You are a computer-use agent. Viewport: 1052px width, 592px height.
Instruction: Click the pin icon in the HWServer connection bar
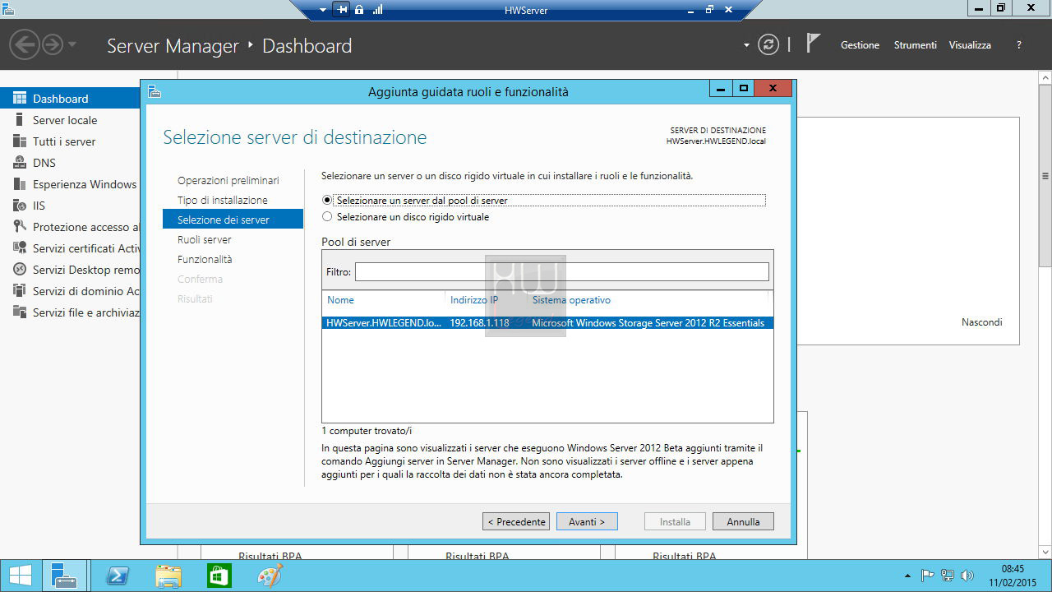343,10
